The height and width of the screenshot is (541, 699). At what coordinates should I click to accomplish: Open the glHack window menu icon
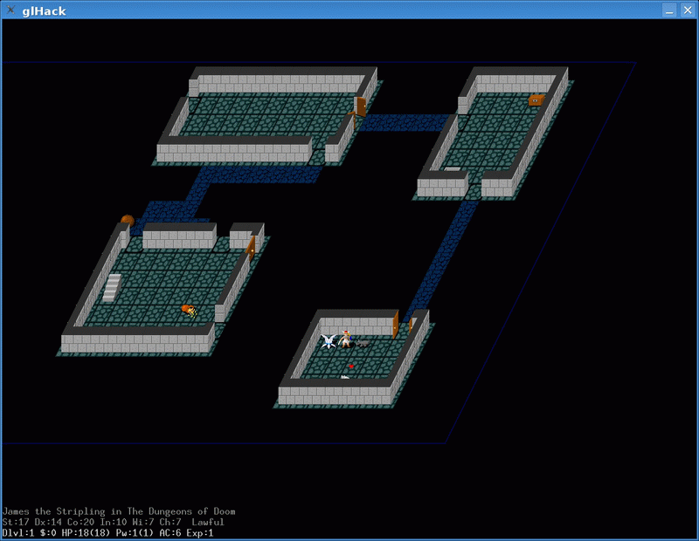(x=10, y=10)
